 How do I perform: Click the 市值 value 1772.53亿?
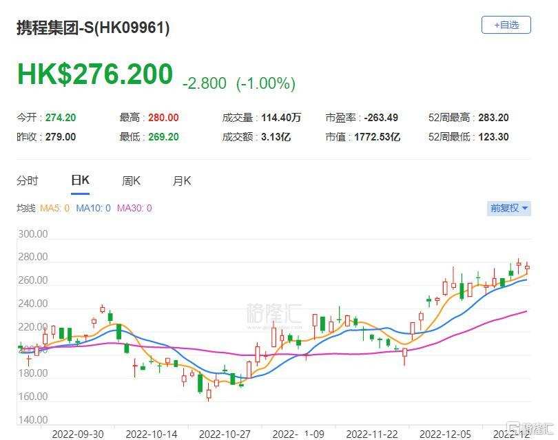378,137
